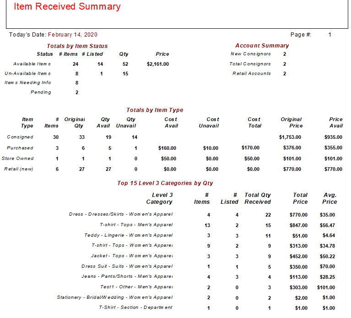Click the 'Totals by Item Type' heading
This screenshot has height=318, width=351.
coord(155,110)
